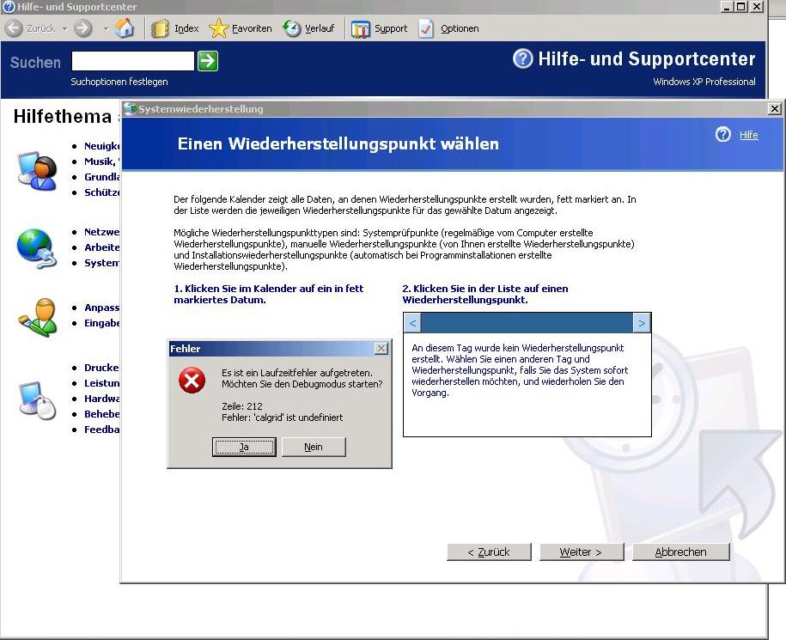Go to next restore point with > arrow
The image size is (786, 640).
pos(642,323)
